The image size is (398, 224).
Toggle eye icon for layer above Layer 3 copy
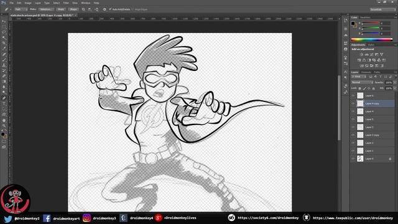[353, 127]
